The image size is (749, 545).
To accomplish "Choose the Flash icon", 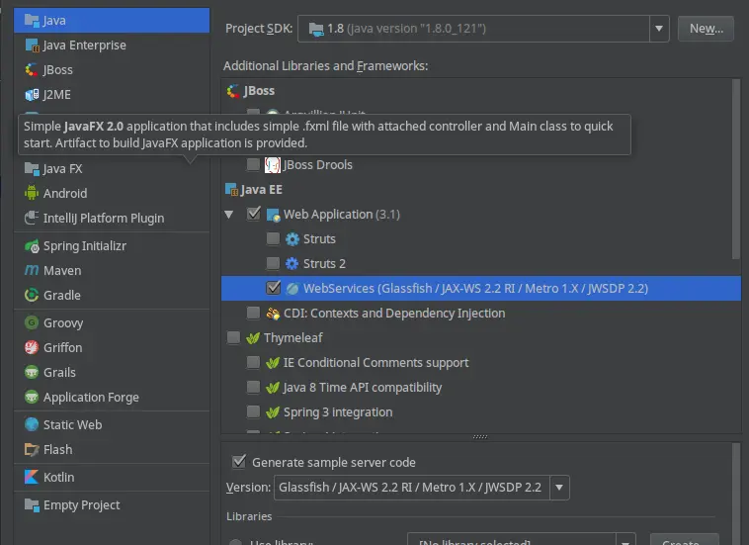I will tap(32, 449).
